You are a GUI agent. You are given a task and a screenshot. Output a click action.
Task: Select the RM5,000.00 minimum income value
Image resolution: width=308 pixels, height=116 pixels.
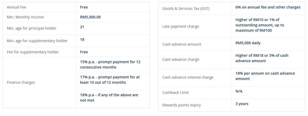point(90,17)
